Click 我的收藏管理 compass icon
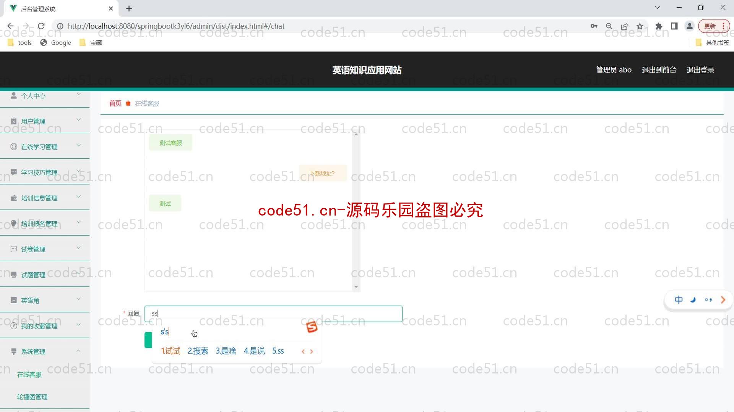This screenshot has height=412, width=734. [x=14, y=326]
